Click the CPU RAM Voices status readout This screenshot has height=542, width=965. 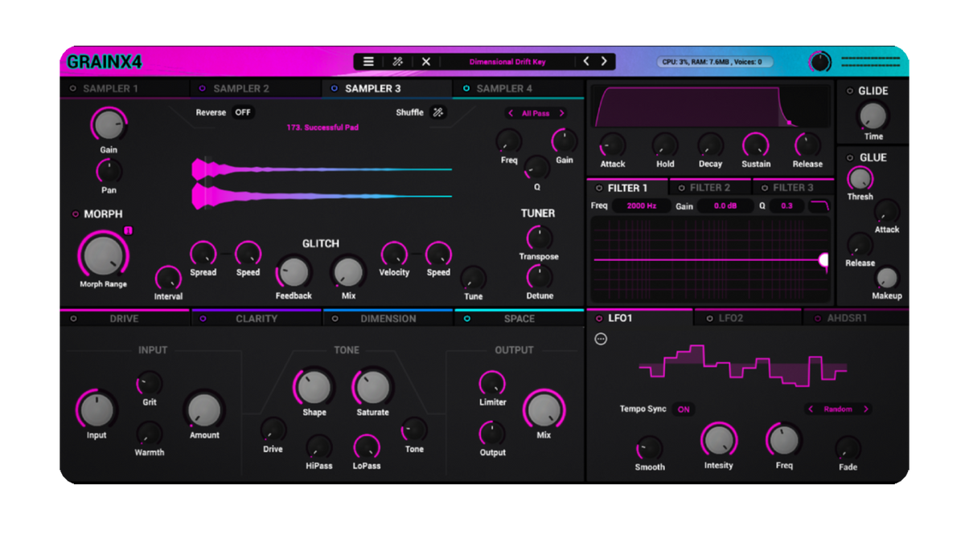(714, 62)
